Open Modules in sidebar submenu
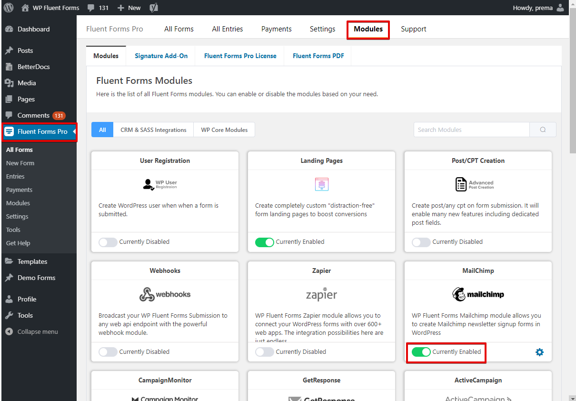Screen dimensions: 576x401 pyautogui.click(x=18, y=203)
